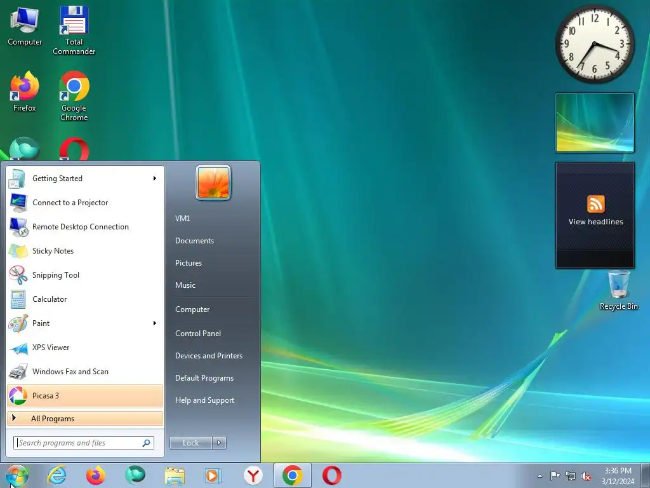Viewport: 650px width, 488px height.
Task: Launch Picasa 3
Action: (x=85, y=395)
